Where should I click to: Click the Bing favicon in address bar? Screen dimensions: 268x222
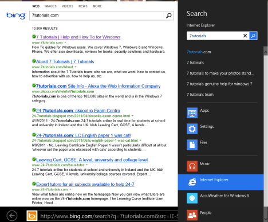tap(32, 216)
